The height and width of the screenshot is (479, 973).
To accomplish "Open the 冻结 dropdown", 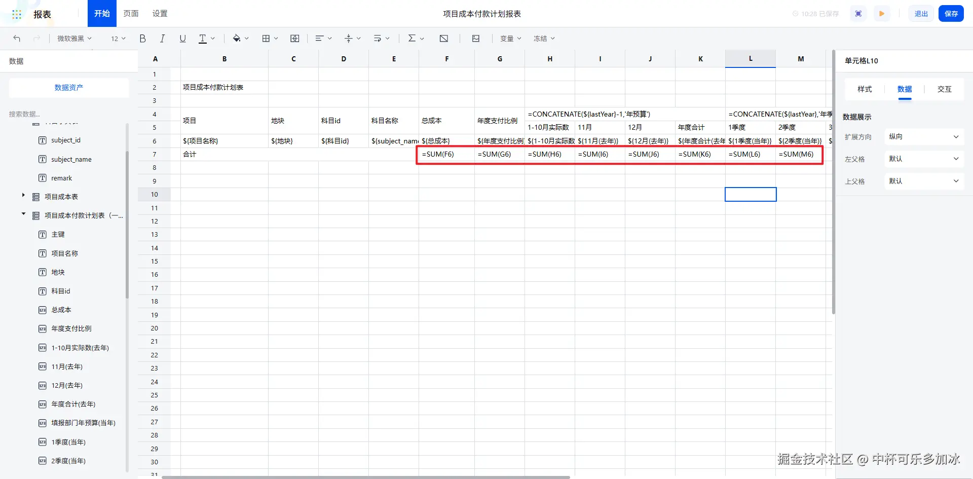I will (544, 39).
